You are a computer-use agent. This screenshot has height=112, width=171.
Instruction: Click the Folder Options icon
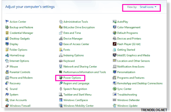7,50
